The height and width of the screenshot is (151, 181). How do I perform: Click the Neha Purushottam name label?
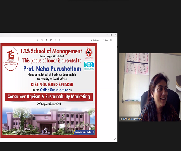[132, 119]
